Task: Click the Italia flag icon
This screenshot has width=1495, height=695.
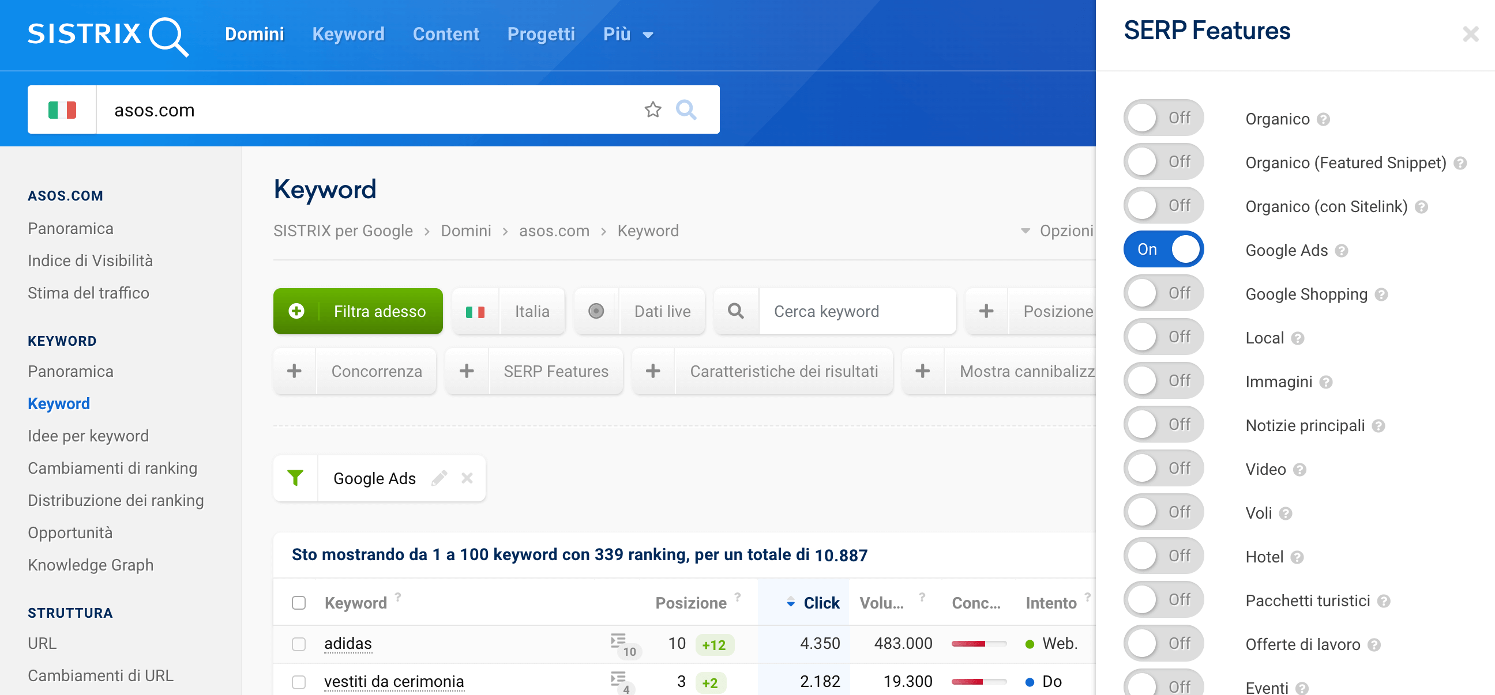Action: pos(474,311)
